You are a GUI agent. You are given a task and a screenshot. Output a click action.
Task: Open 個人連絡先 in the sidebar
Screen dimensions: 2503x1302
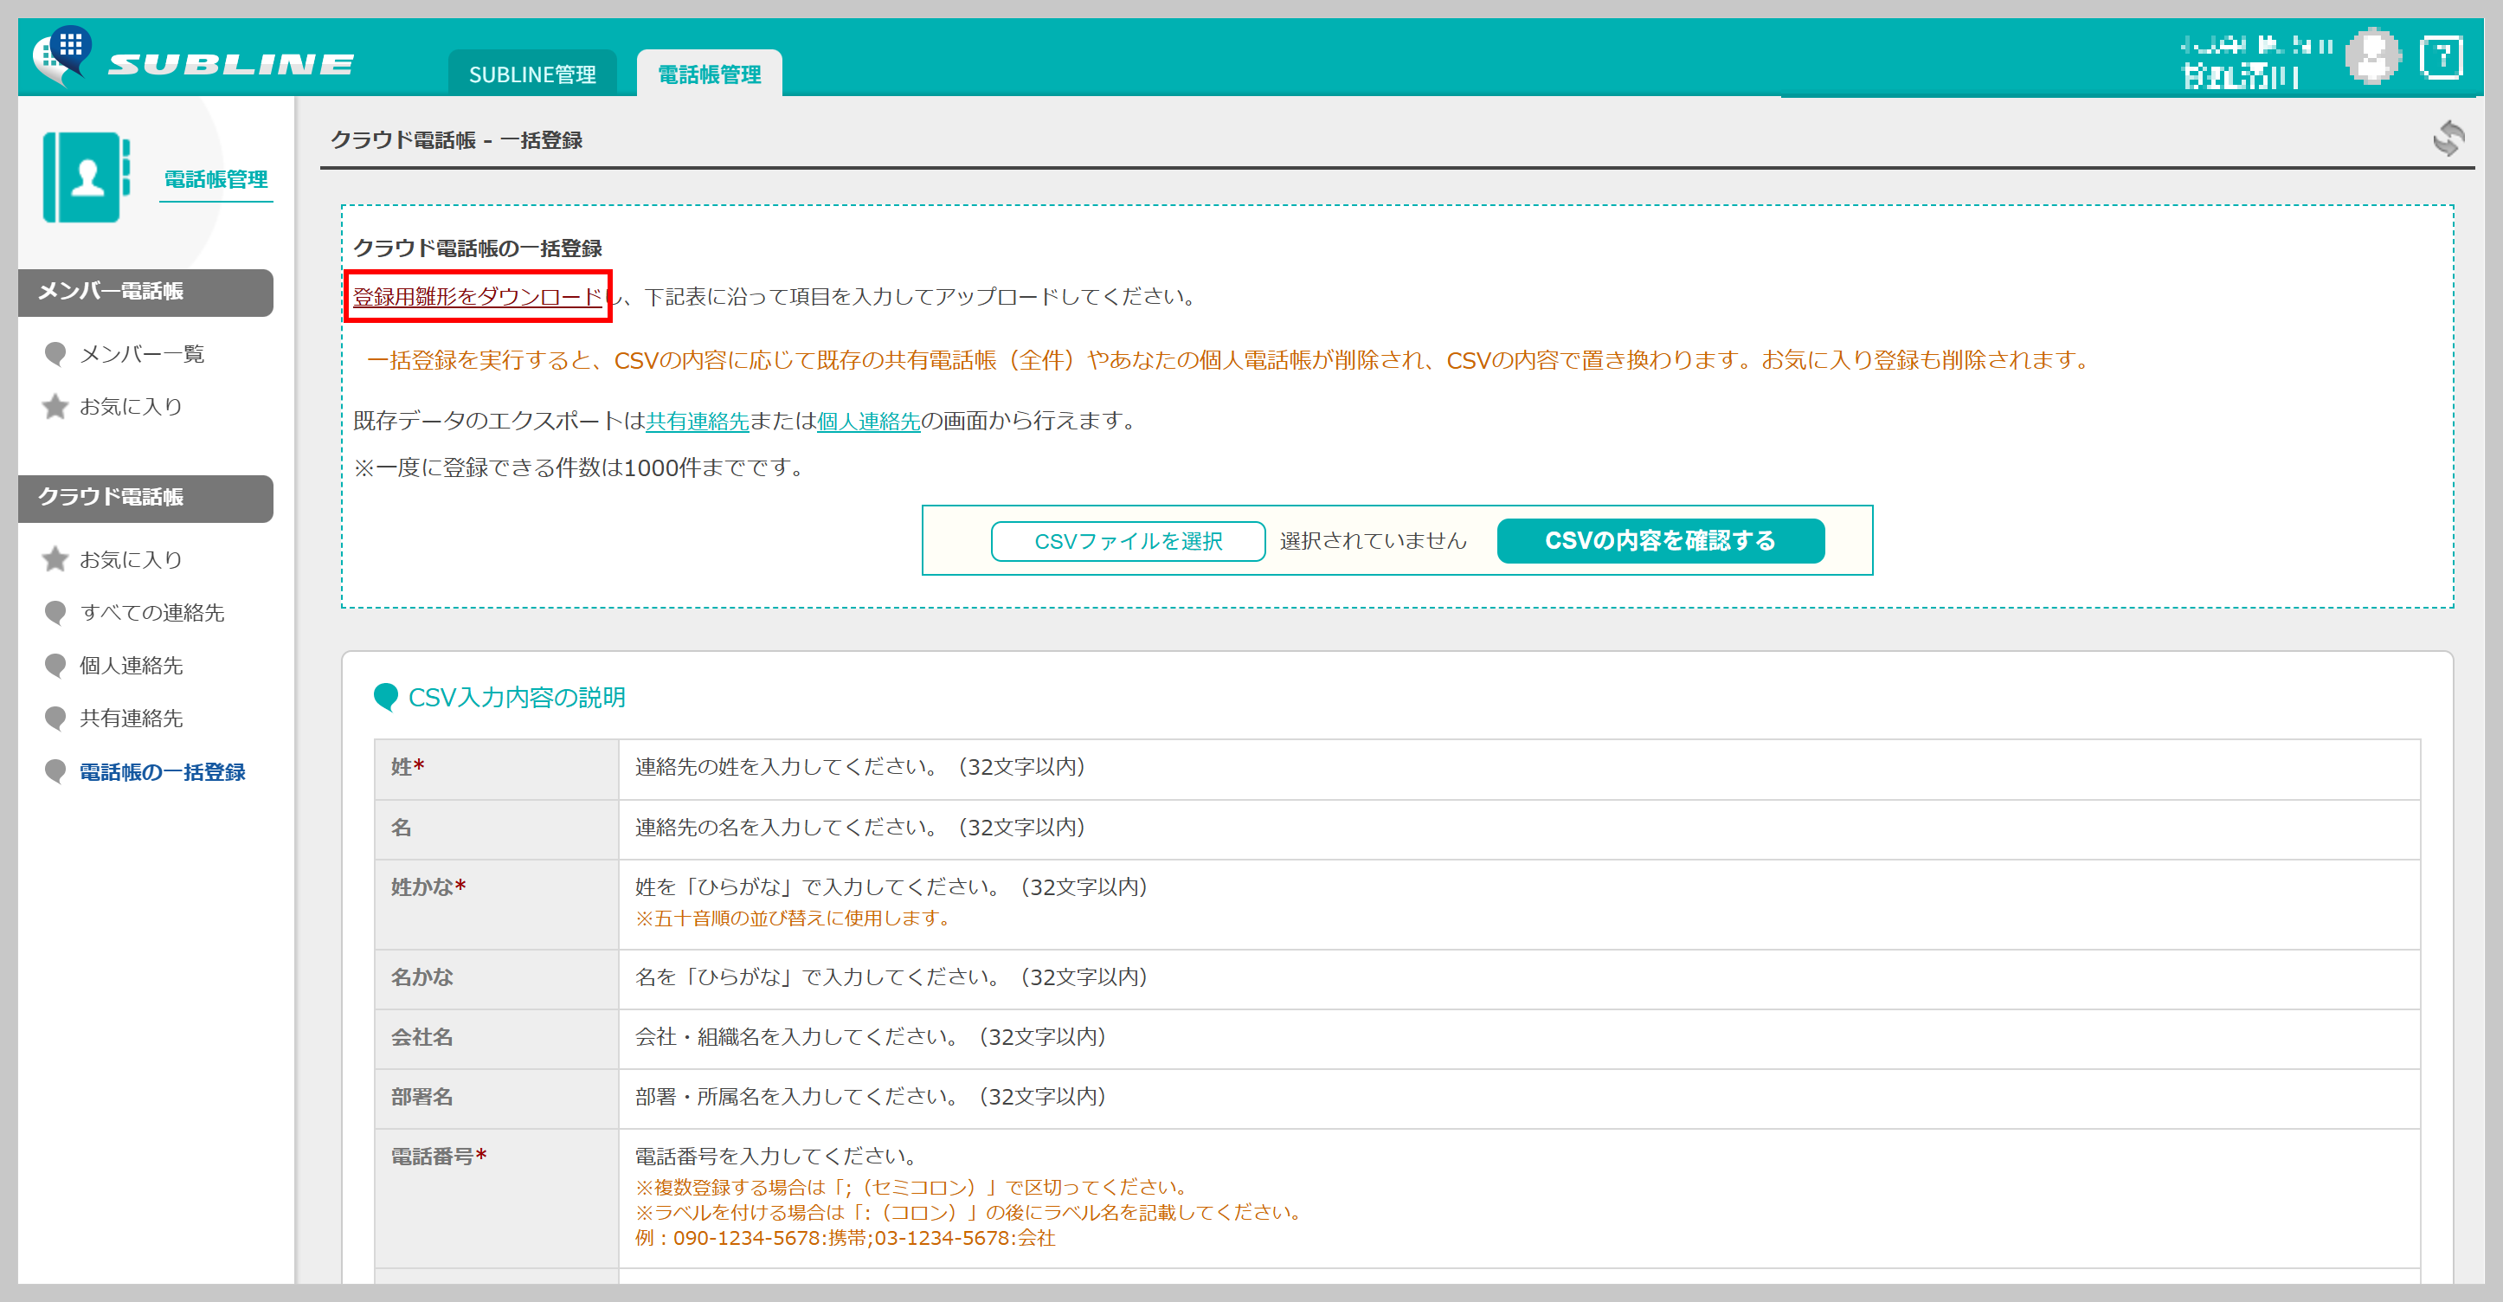click(132, 666)
